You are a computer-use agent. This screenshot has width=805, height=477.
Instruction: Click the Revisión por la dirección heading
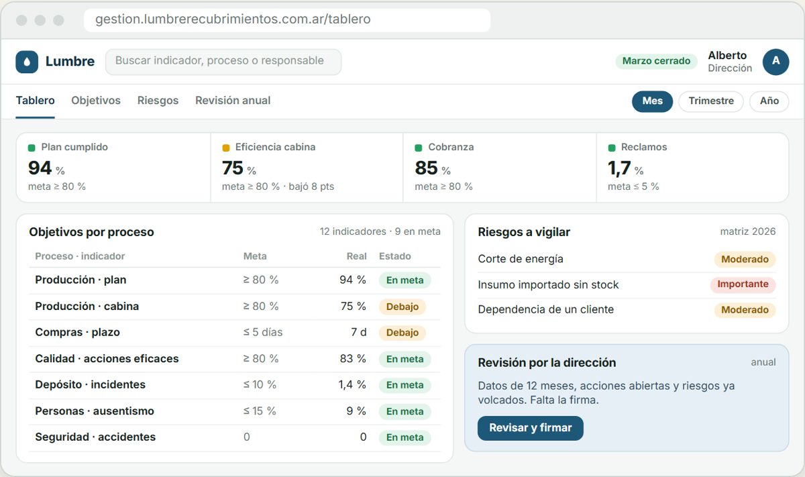coord(547,363)
